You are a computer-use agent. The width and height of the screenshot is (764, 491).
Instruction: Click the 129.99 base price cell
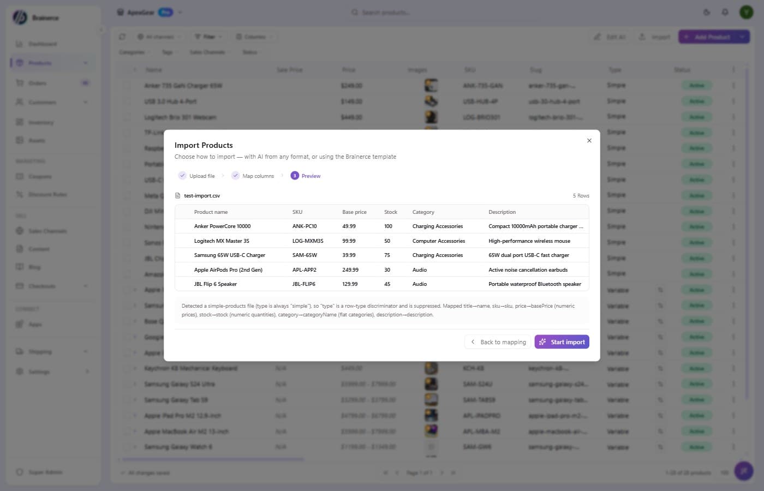coord(350,284)
